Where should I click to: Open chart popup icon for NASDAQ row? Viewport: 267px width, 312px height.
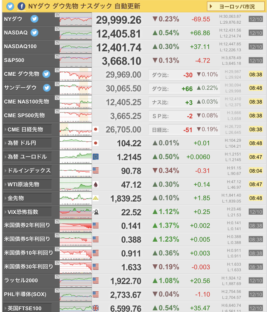(57, 29)
